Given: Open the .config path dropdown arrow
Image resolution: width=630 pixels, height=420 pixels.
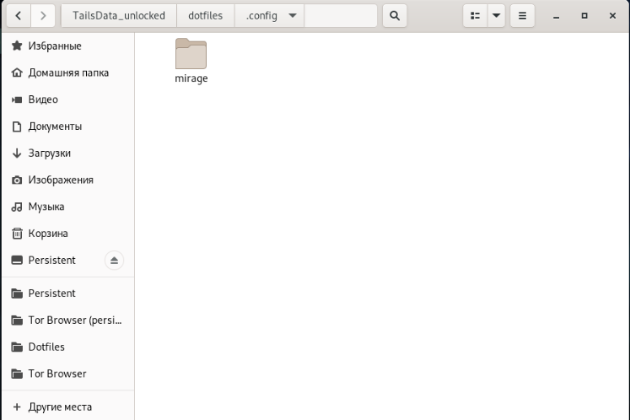Looking at the screenshot, I should (x=292, y=16).
